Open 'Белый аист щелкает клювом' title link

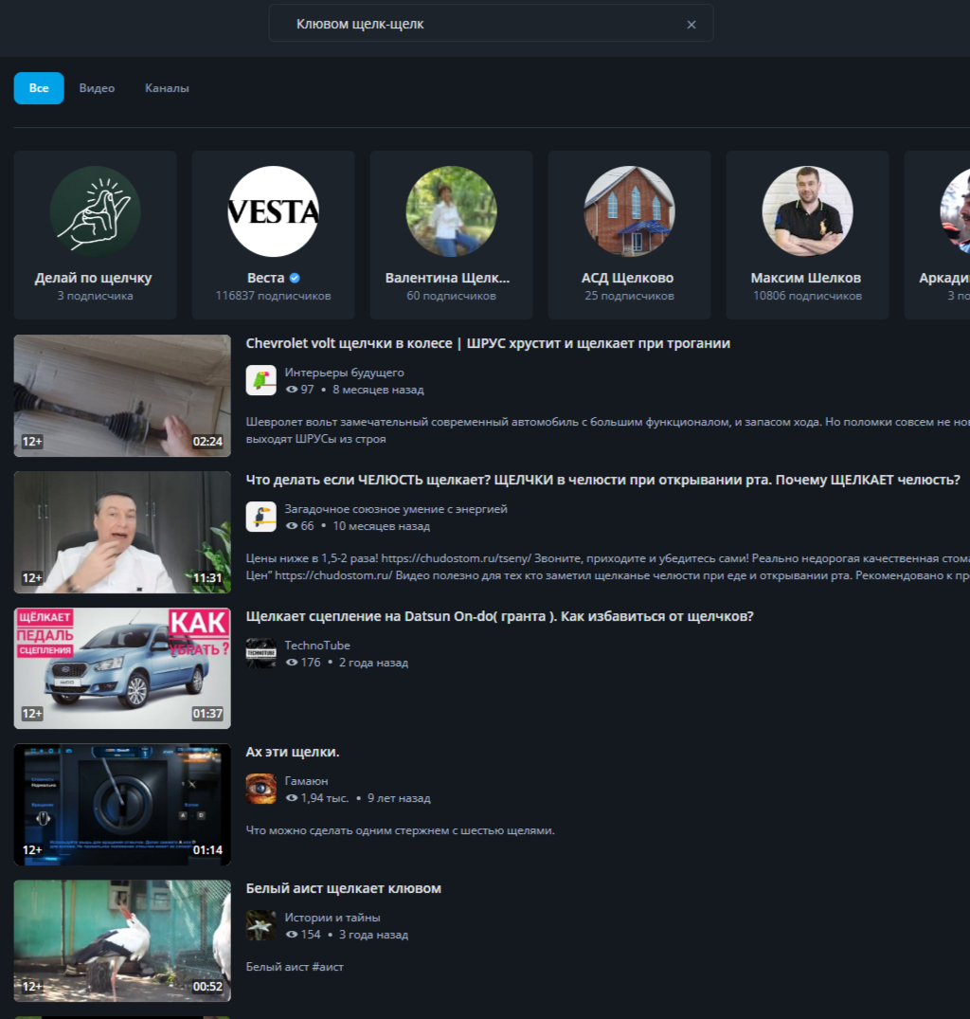click(x=343, y=888)
